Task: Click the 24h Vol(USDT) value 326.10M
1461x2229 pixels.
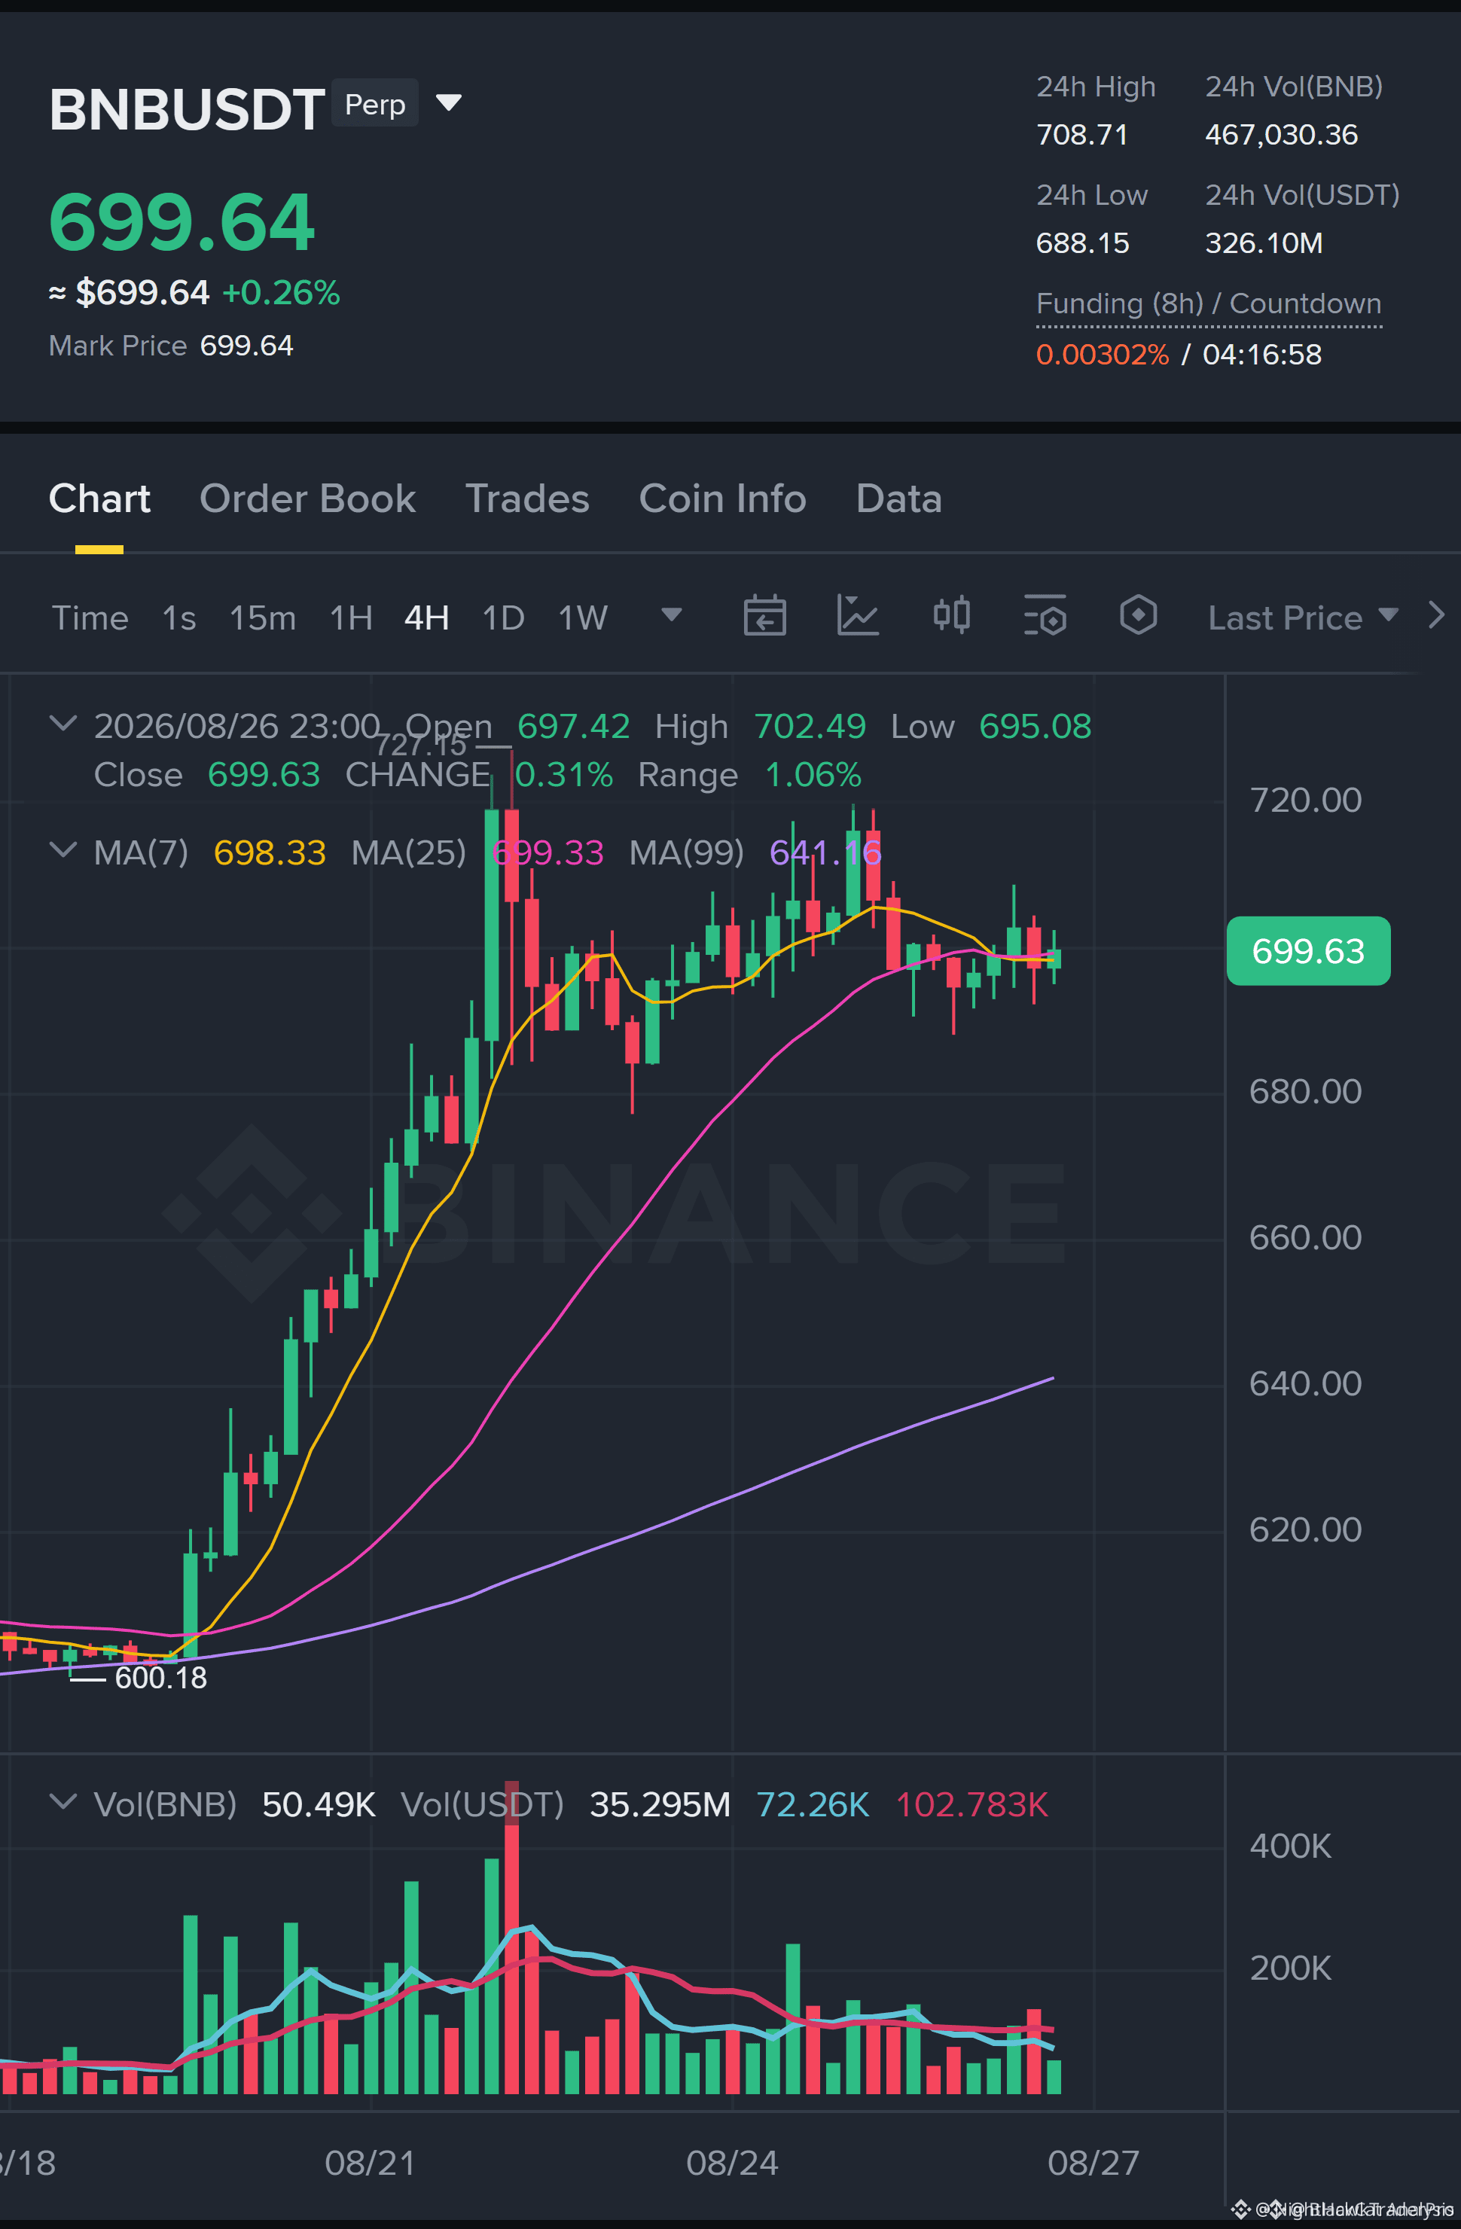Action: (1264, 242)
